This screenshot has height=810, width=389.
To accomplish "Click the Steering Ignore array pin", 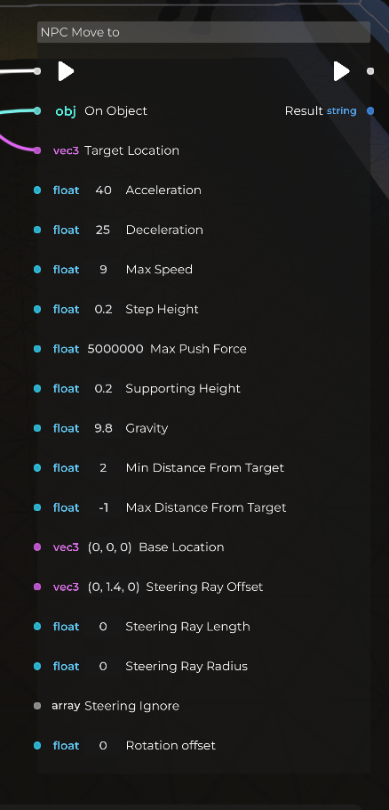I will click(37, 706).
